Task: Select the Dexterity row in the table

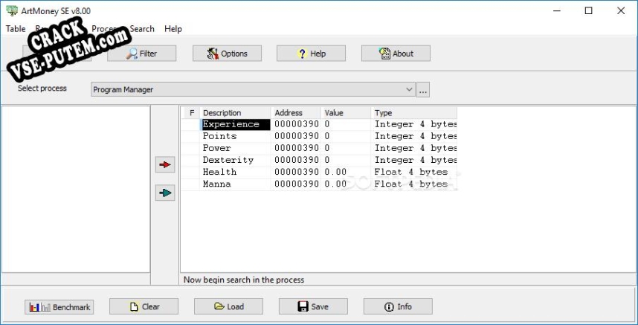Action: pyautogui.click(x=228, y=160)
